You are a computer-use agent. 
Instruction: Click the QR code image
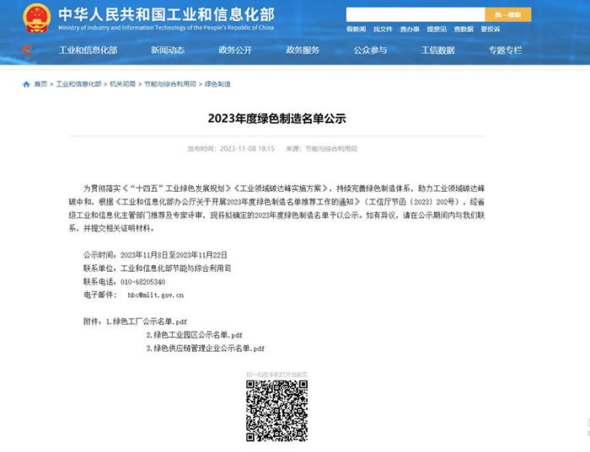click(277, 410)
